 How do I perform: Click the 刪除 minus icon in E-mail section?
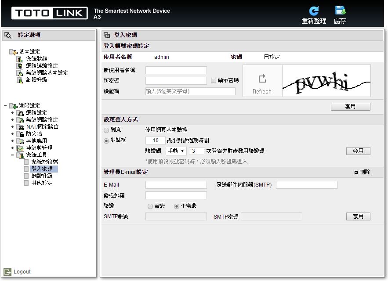(356, 172)
